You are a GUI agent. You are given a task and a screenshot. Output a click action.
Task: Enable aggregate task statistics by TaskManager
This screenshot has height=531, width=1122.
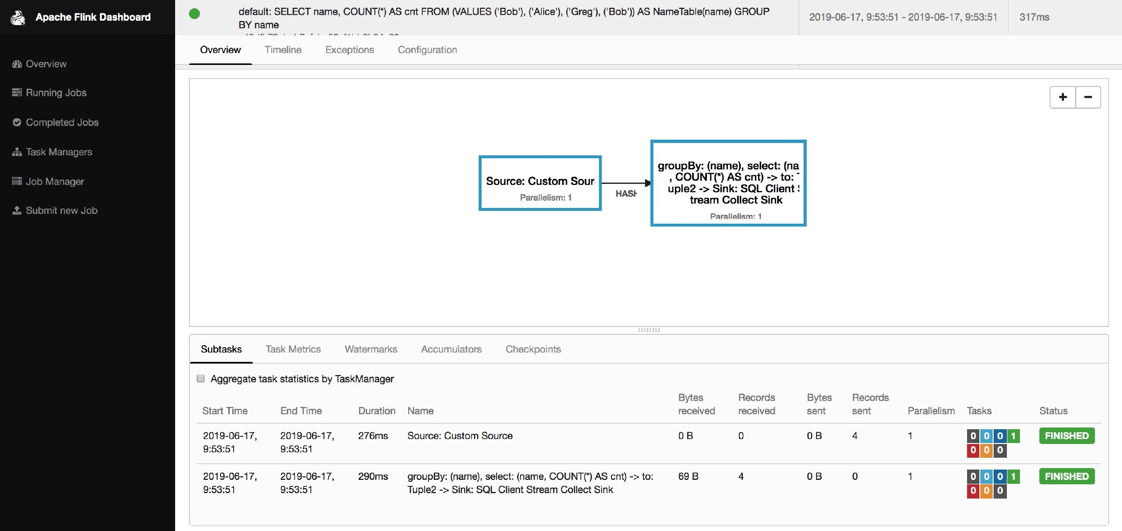201,378
